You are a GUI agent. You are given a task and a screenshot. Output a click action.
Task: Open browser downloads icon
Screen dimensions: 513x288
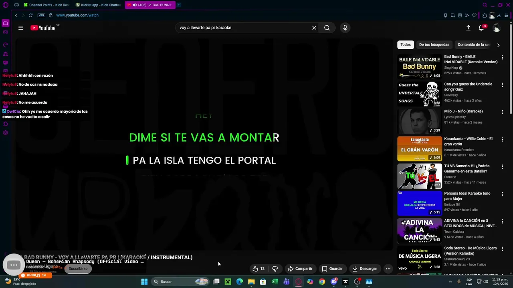(499, 15)
